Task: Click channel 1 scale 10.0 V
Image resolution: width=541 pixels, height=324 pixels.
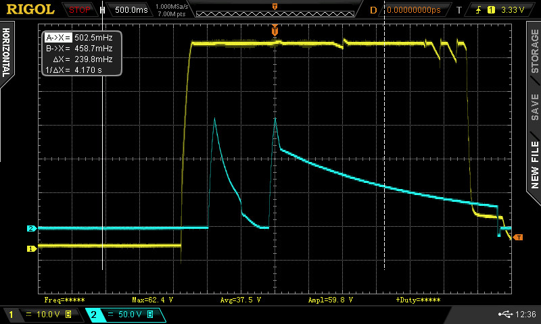Action: pos(48,315)
